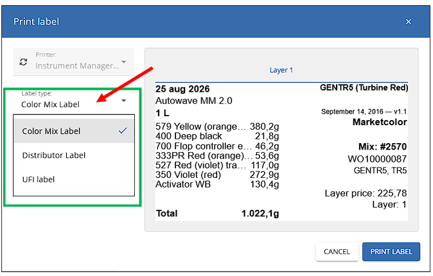This screenshot has height=276, width=433.
Task: Click 'WO10000087' work order text
Action: click(x=377, y=159)
